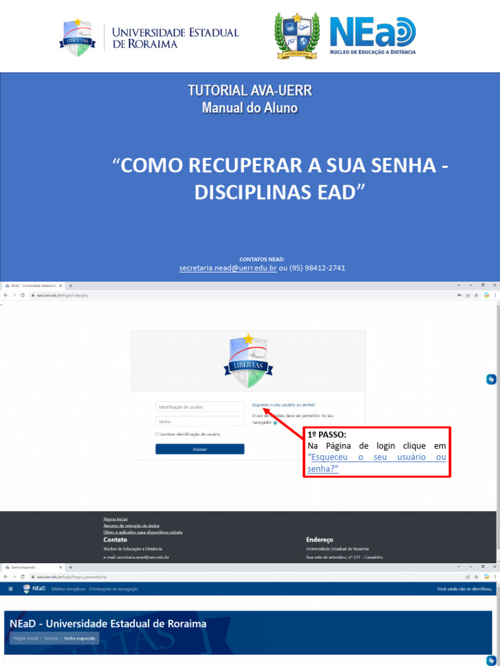The height and width of the screenshot is (666, 500).
Task: Open a new tab beside the NEaD login tab
Action: (x=70, y=286)
